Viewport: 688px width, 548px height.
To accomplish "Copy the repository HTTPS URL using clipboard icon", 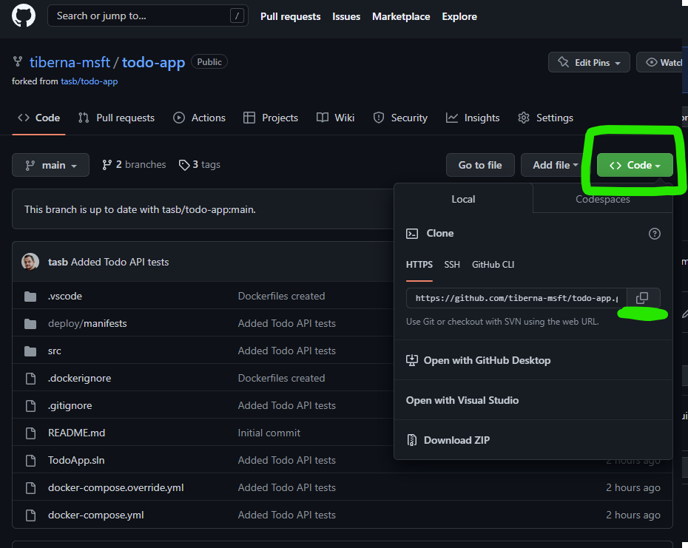I will [642, 297].
